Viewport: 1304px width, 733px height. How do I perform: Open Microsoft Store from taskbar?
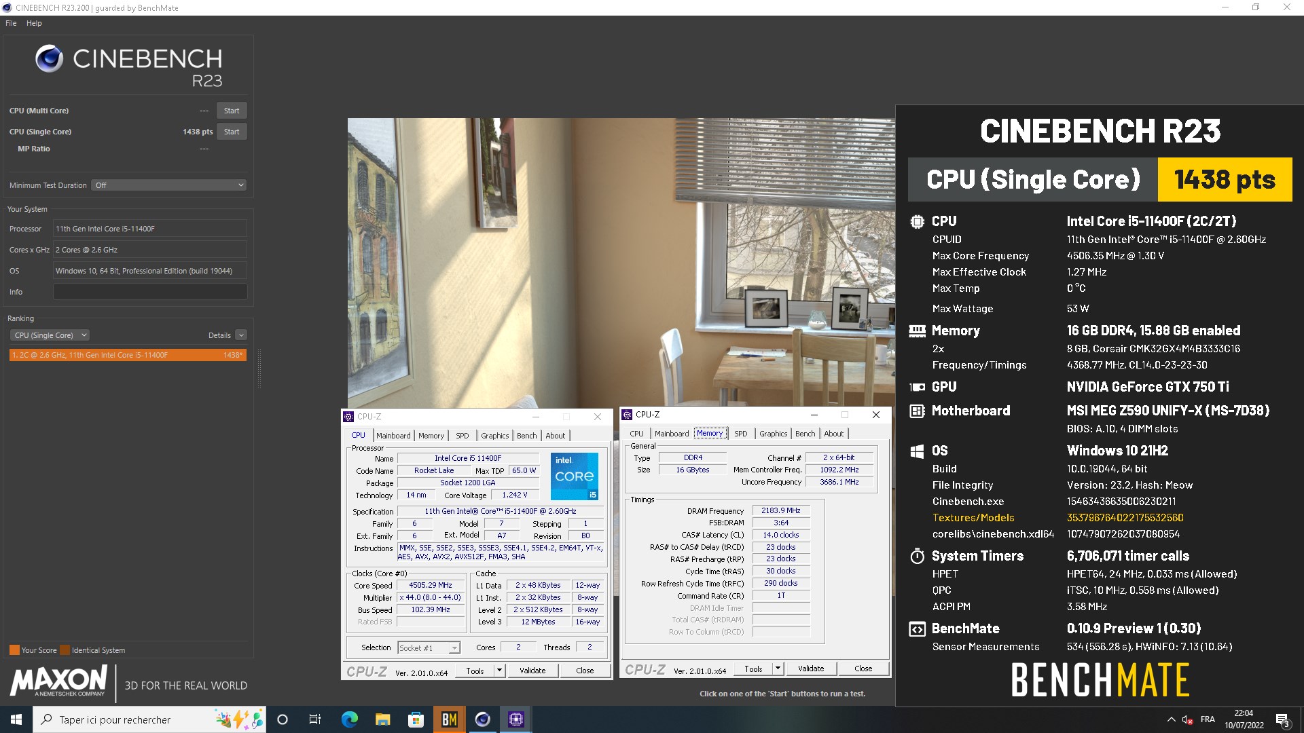tap(416, 719)
